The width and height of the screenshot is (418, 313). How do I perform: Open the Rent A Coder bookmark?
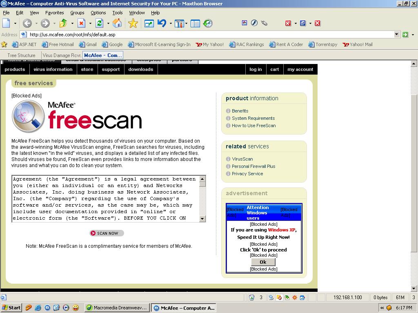286,44
